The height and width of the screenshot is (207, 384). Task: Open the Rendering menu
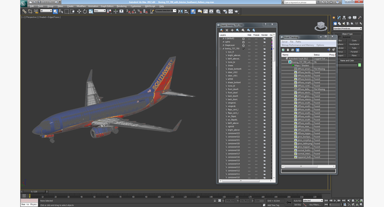coord(122,6)
